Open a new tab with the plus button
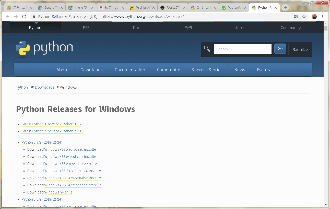The image size is (330, 209). [285, 8]
